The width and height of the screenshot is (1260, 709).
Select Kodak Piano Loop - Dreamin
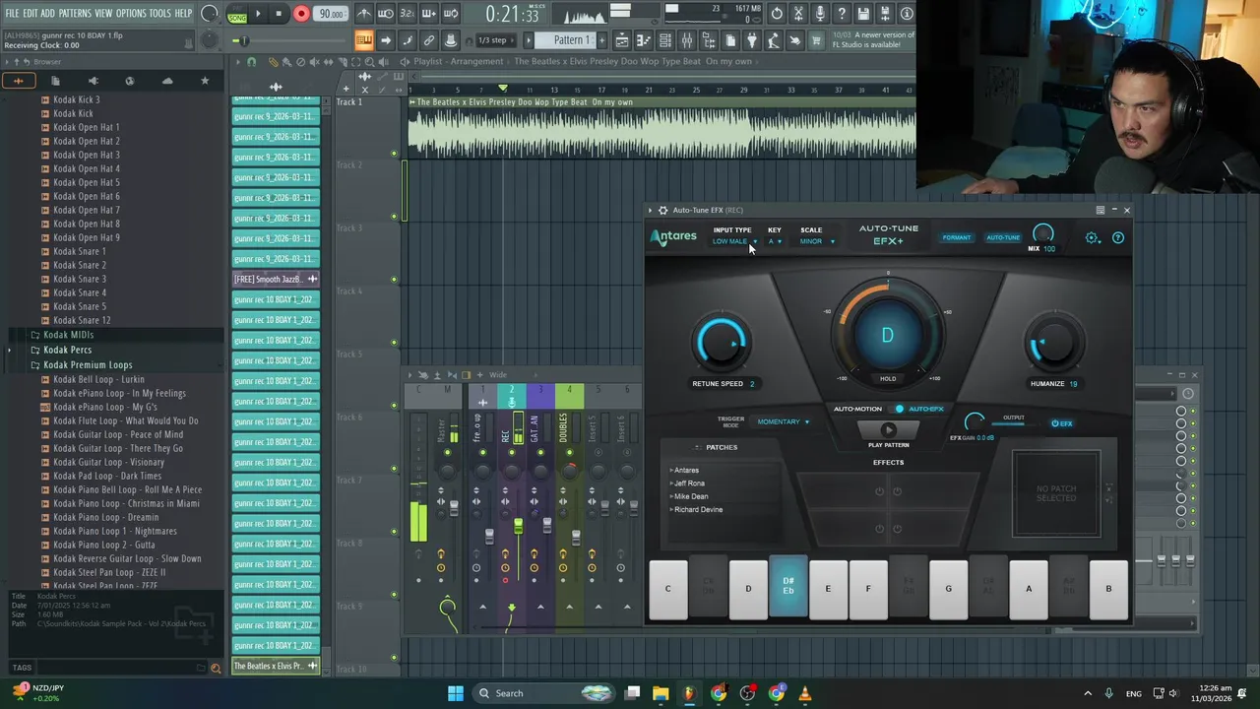pyautogui.click(x=105, y=517)
